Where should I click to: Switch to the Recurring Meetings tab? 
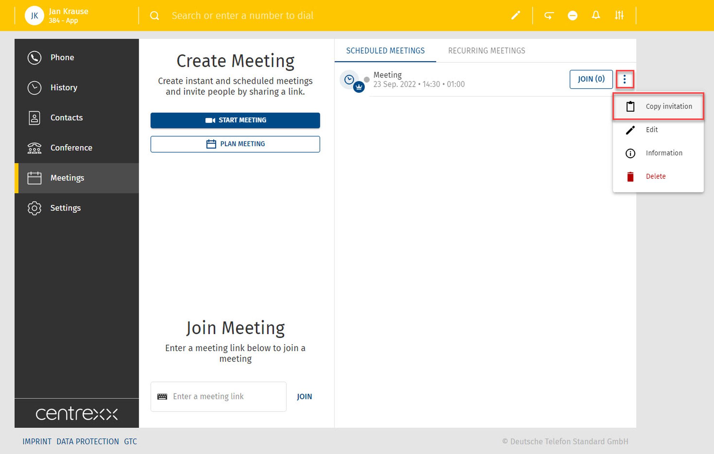(x=486, y=51)
